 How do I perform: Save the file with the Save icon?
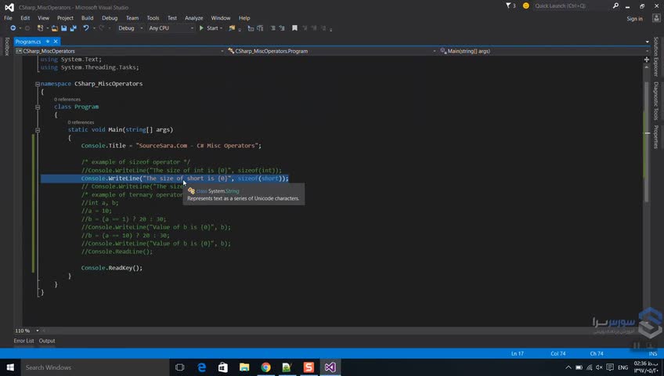[64, 28]
